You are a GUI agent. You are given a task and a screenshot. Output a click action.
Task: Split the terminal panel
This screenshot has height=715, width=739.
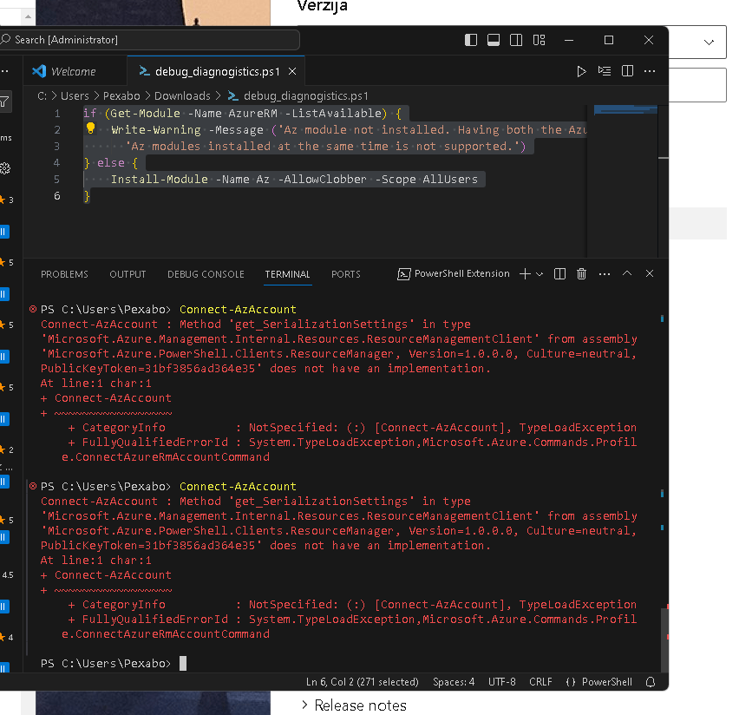point(559,274)
